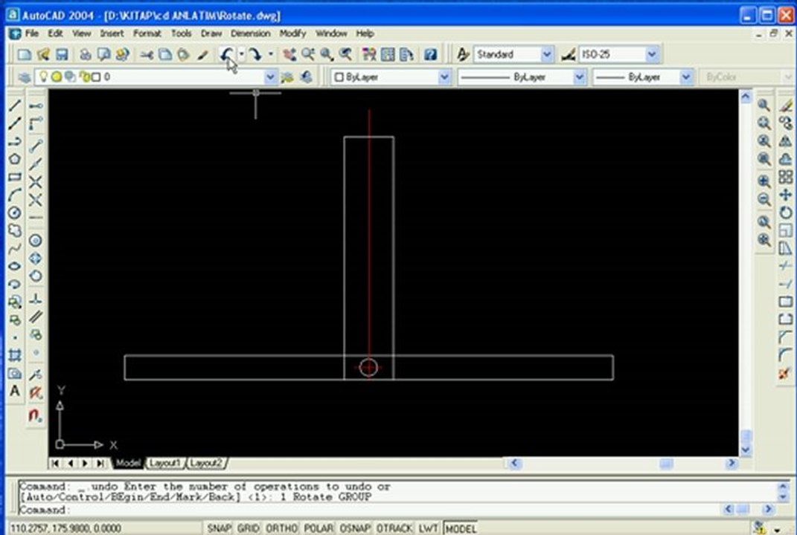Click the Match Properties brush icon
This screenshot has height=535, width=797.
[203, 54]
